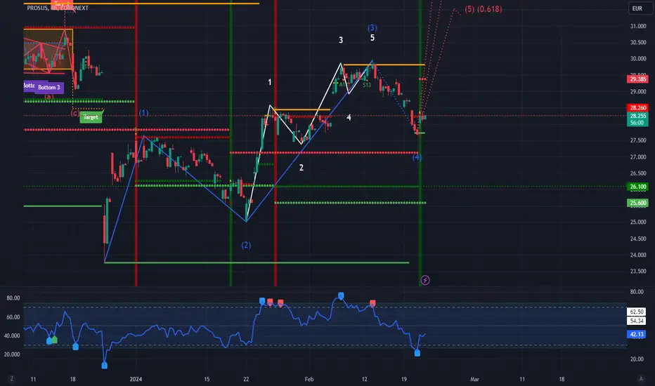Click the blue RSI marker below the 19 Feb dip
This screenshot has height=386, width=655.
417,353
